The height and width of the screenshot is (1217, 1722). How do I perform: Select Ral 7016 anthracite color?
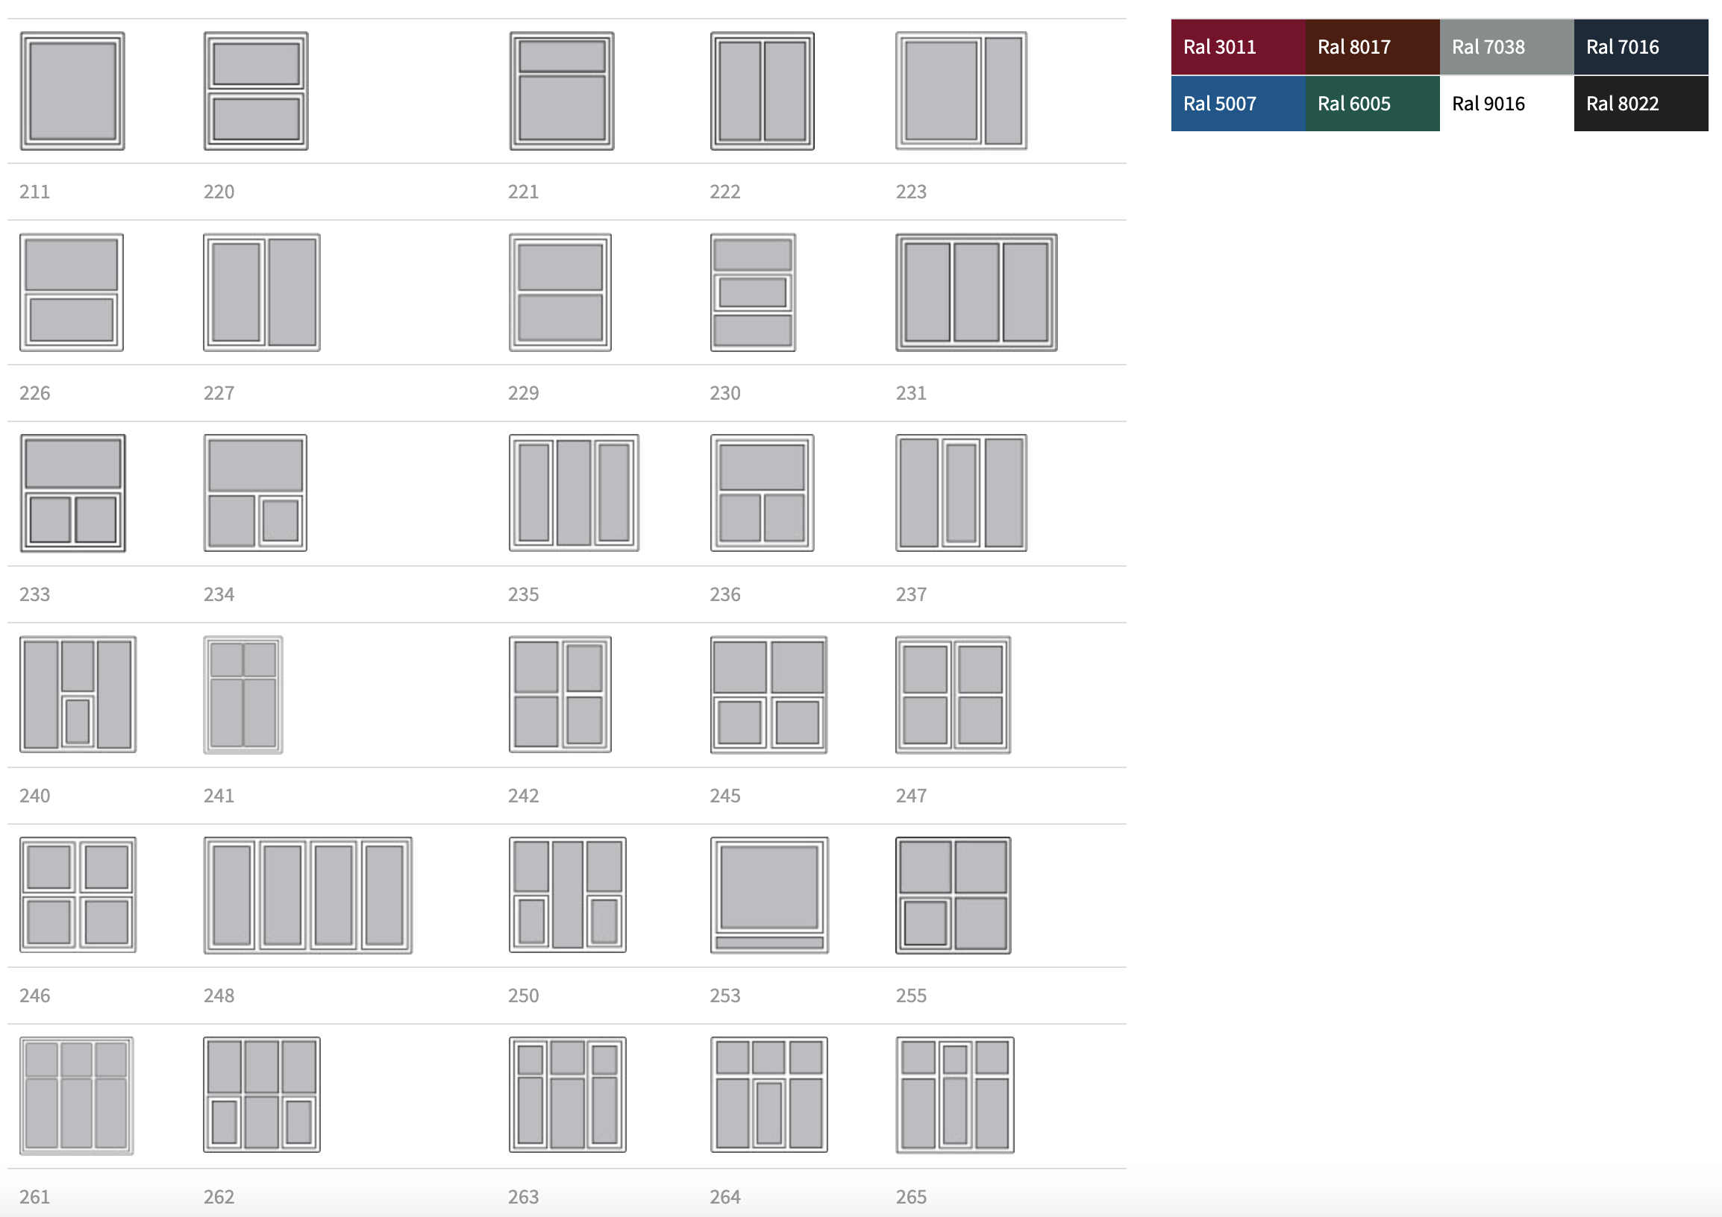(1640, 47)
